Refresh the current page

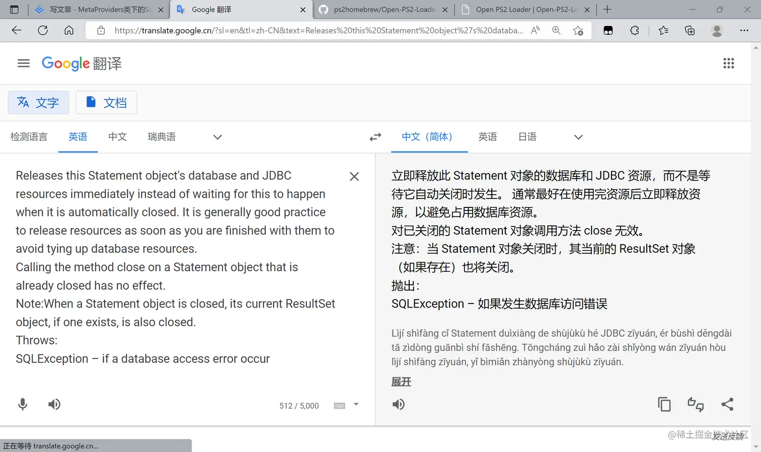click(x=43, y=30)
